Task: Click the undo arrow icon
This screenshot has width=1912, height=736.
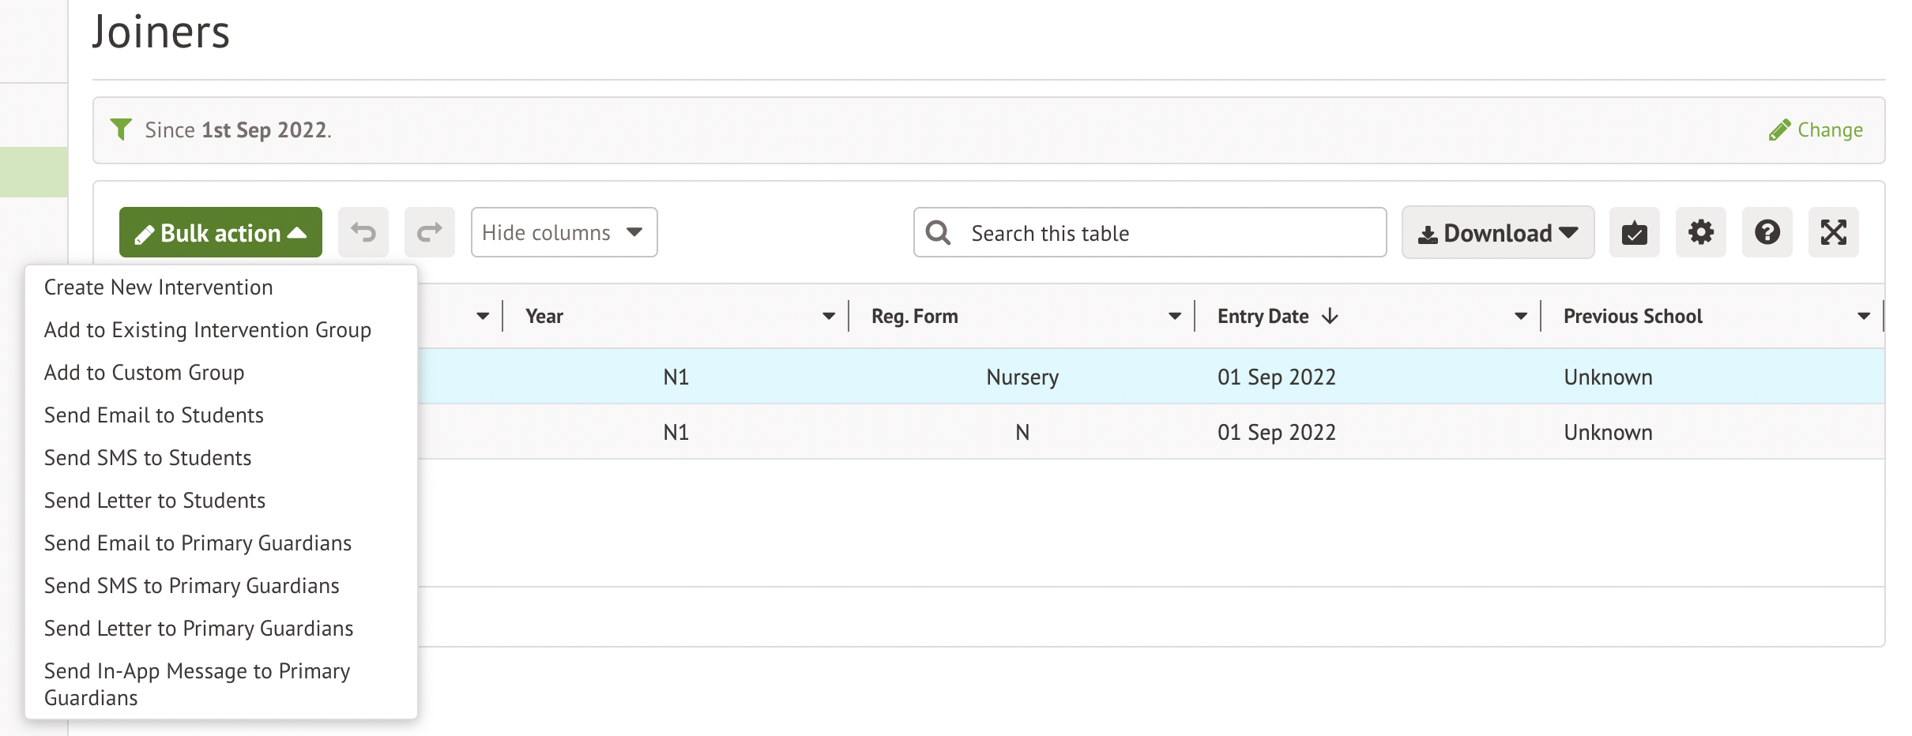Action: 363,232
